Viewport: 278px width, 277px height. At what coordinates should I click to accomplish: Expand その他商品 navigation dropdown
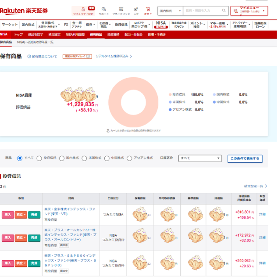pos(110,25)
